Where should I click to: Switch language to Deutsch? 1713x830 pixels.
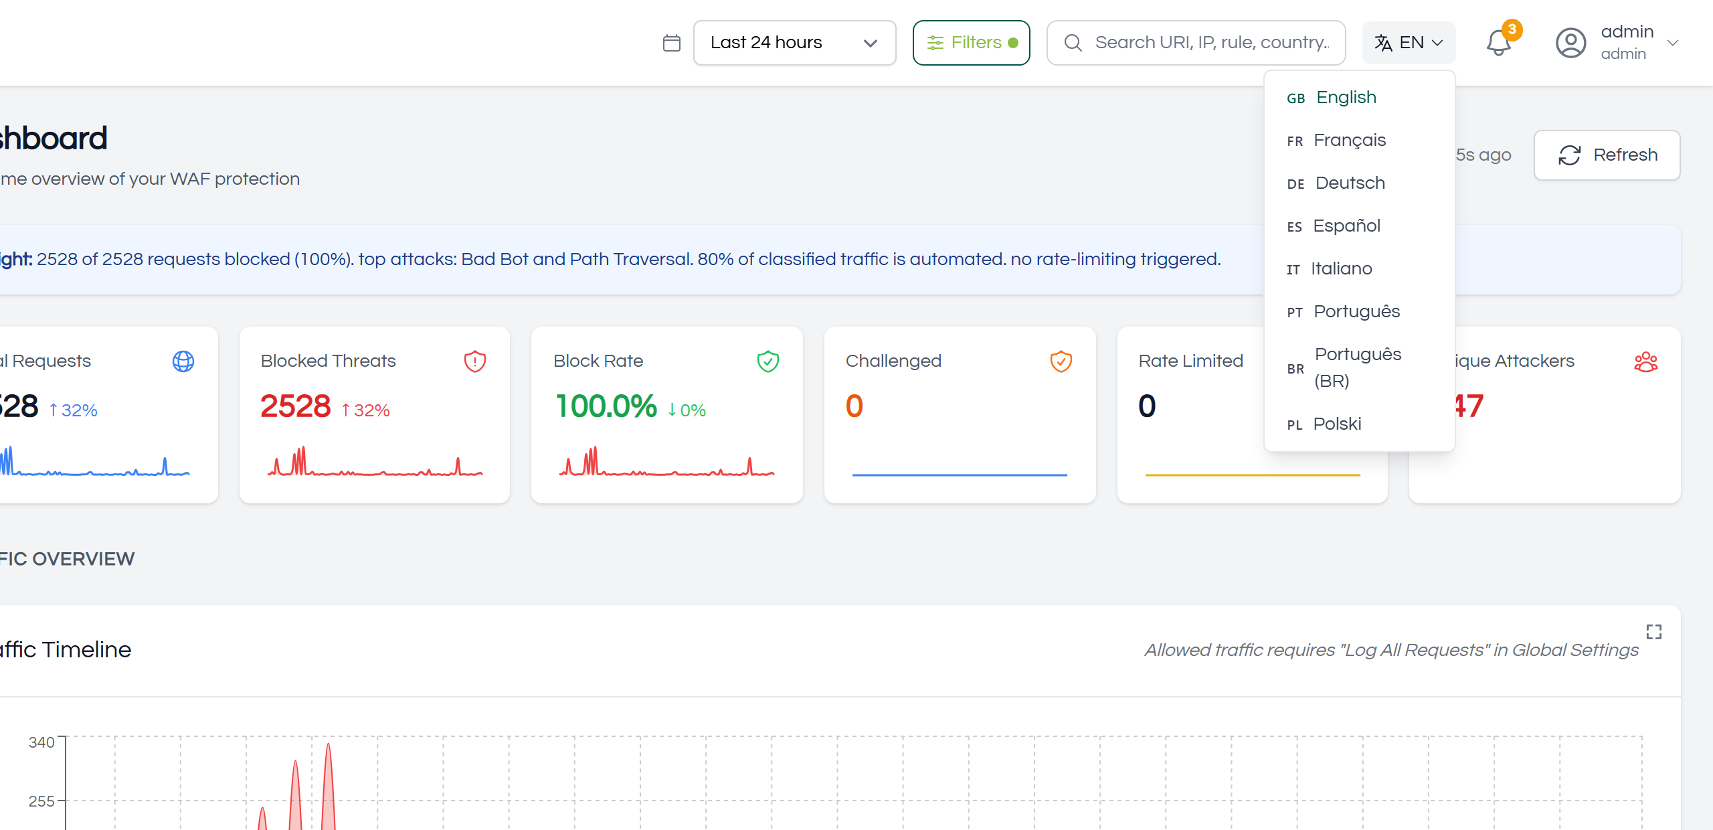pos(1359,183)
